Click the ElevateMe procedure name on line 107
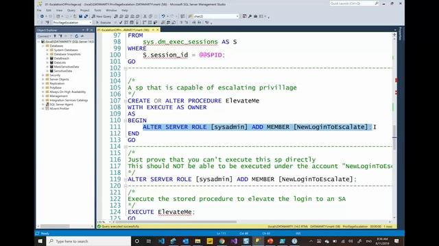The image size is (439, 246). click(242, 100)
